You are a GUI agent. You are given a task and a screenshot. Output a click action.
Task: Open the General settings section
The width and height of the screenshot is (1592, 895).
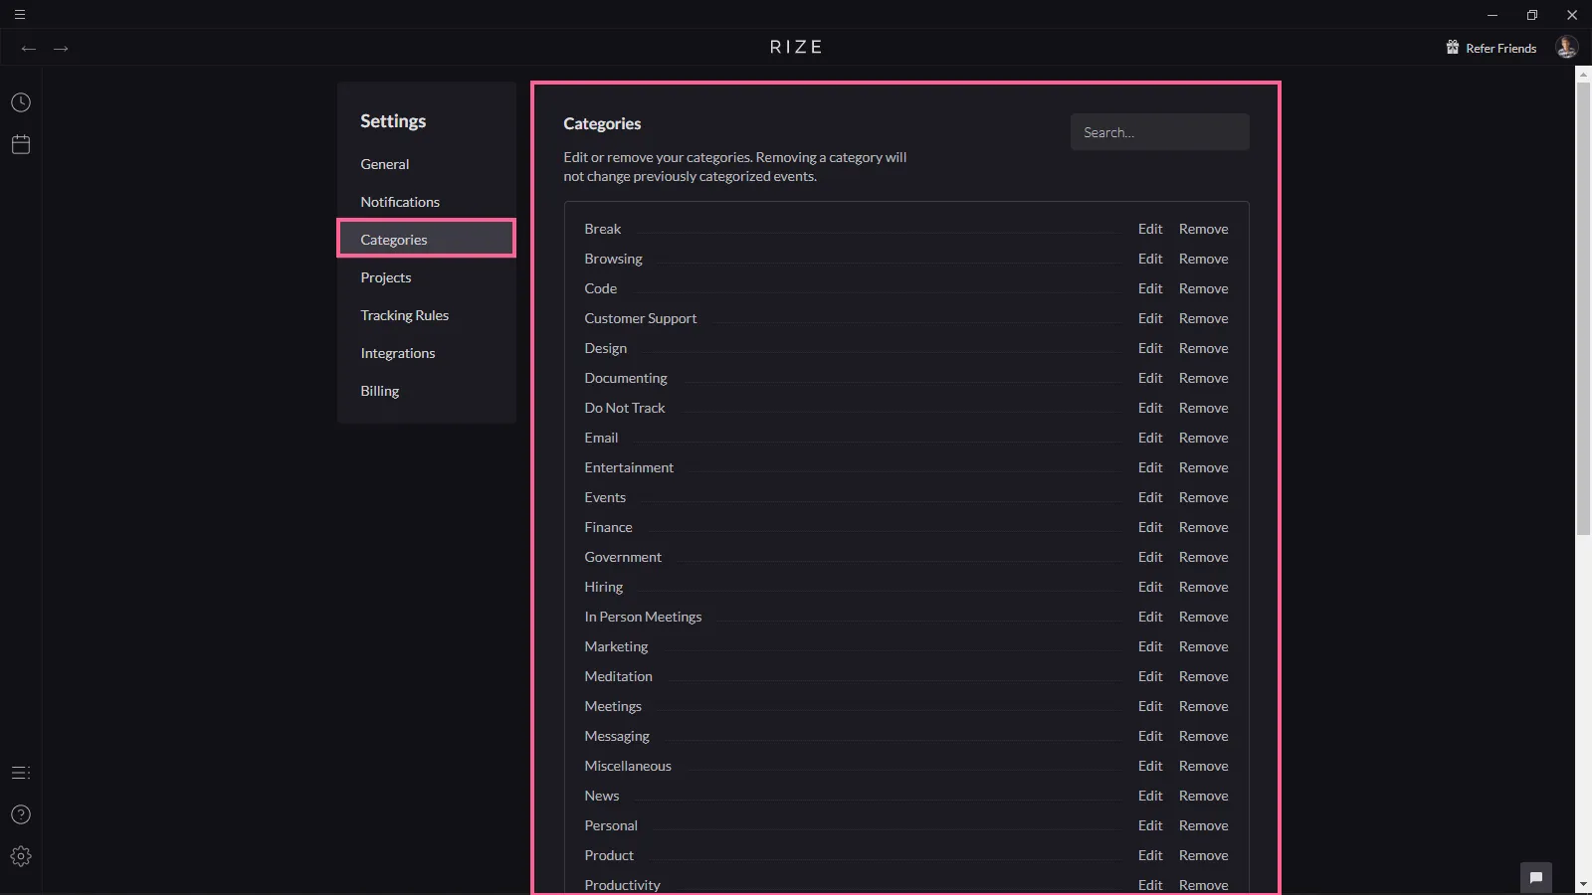click(x=385, y=164)
